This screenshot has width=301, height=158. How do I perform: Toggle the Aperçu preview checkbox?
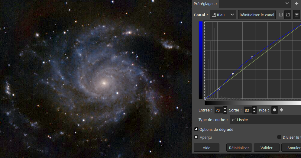(196, 137)
